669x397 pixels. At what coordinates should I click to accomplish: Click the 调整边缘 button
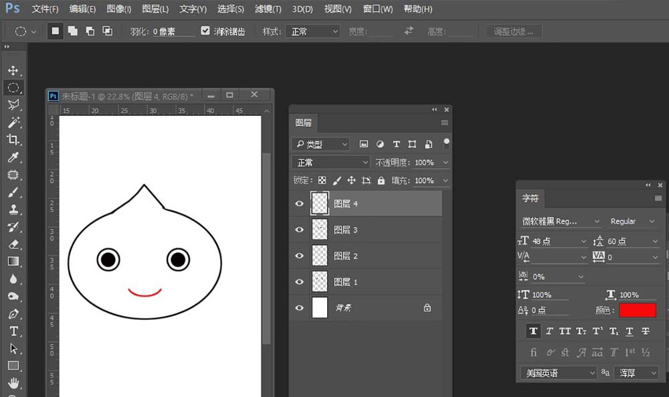[514, 31]
